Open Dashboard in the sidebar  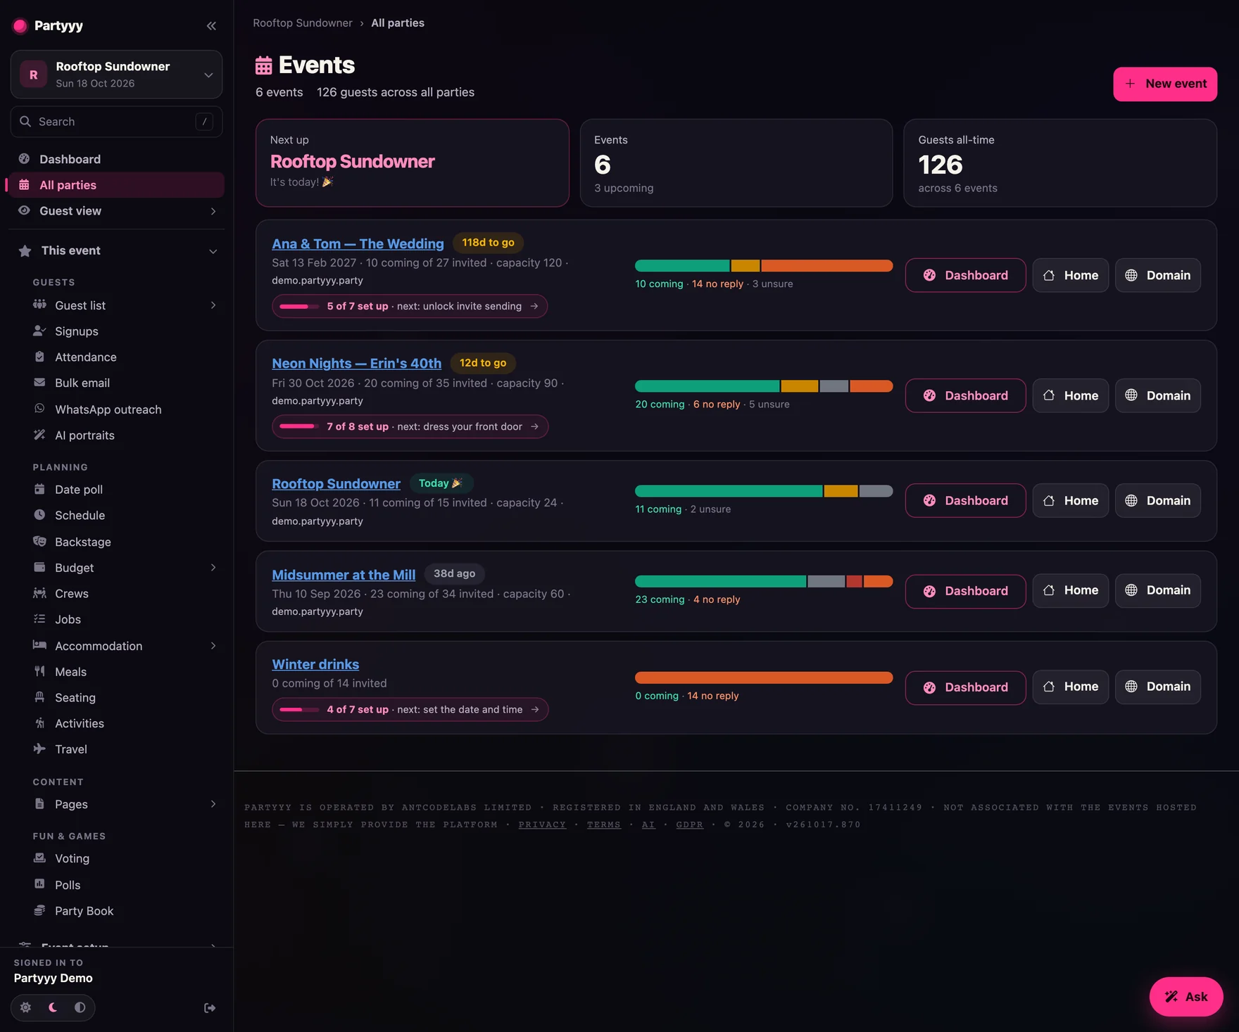[x=116, y=159]
